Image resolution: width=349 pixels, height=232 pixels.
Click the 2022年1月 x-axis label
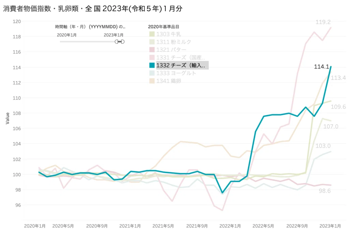(230, 226)
